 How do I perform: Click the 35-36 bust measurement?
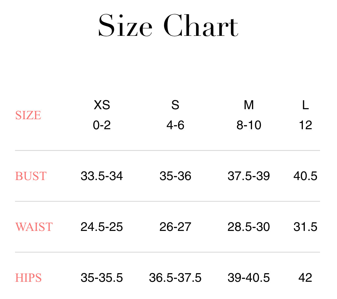point(175,176)
